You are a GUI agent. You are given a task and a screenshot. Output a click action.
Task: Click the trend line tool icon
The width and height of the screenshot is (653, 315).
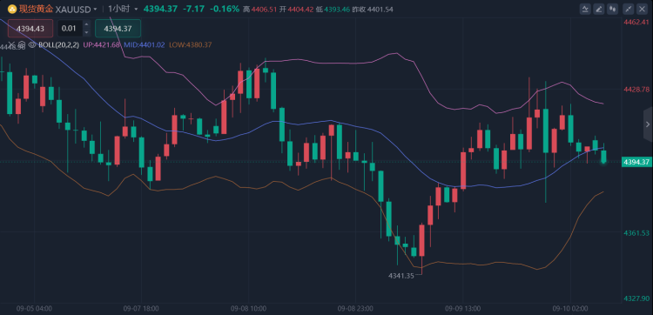point(628,9)
